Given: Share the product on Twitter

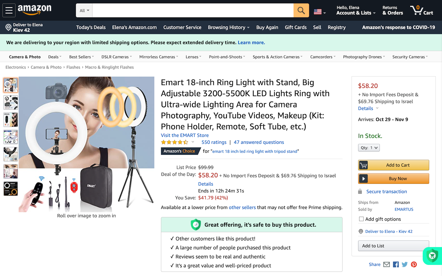Looking at the screenshot, I should click(x=405, y=265).
